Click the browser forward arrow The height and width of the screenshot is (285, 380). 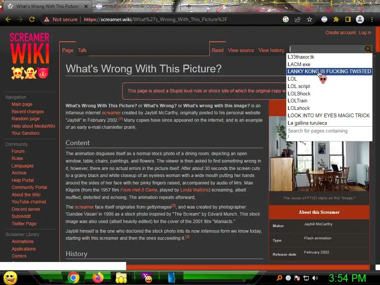(20, 19)
